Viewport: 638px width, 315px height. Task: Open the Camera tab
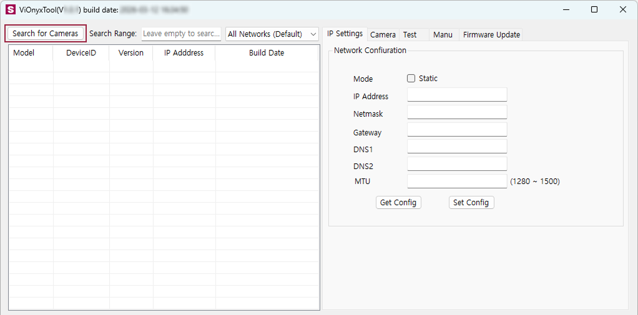click(383, 35)
